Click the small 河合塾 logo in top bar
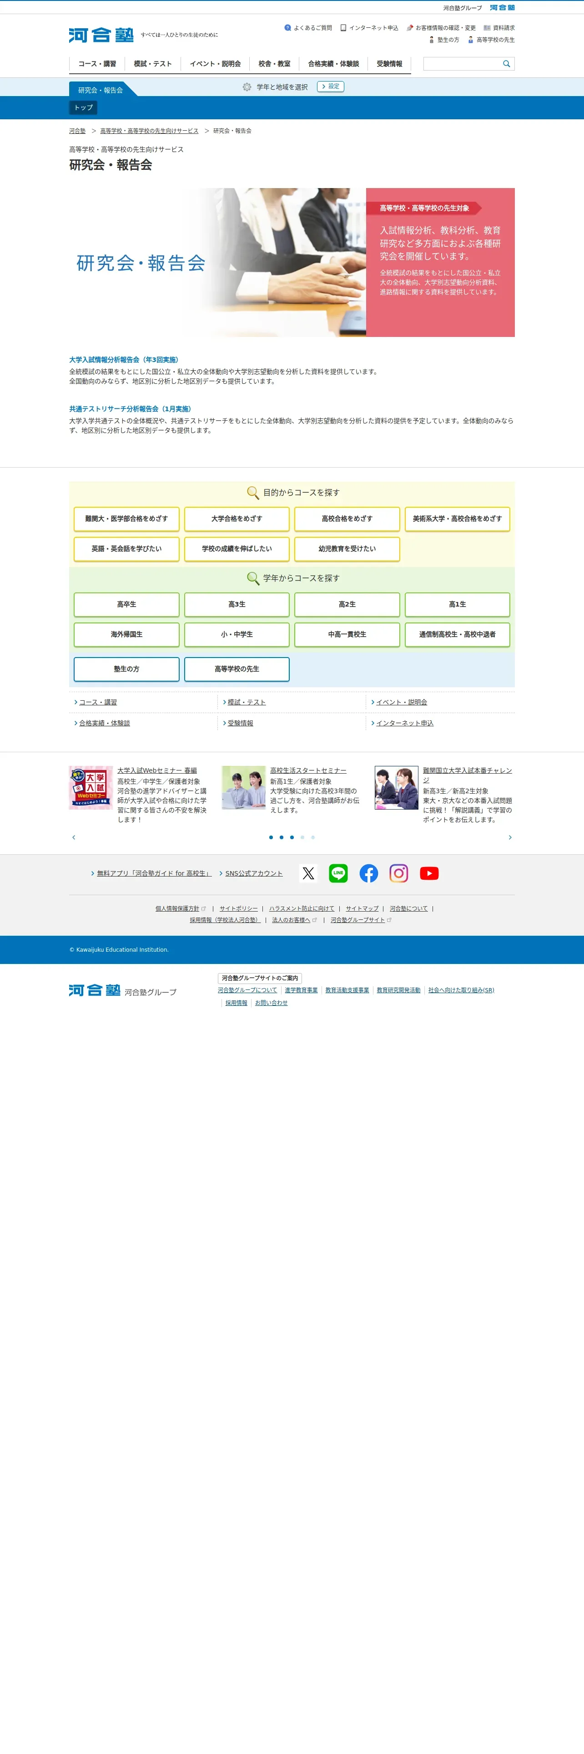The image size is (584, 1754). click(503, 7)
